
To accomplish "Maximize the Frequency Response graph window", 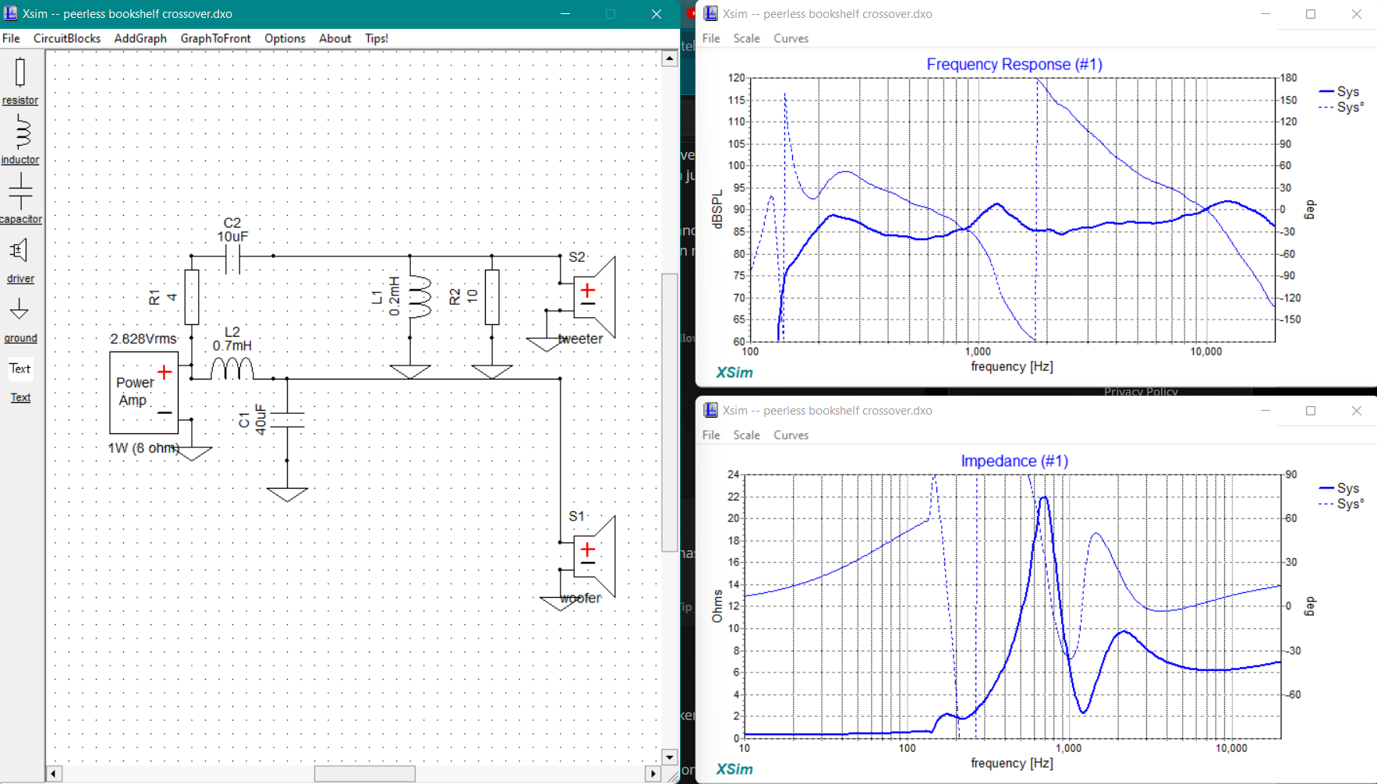I will click(x=1311, y=14).
